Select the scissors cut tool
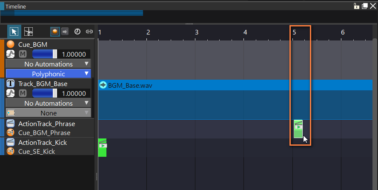The width and height of the screenshot is (378, 190). [29, 32]
